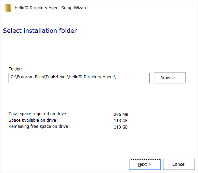The width and height of the screenshot is (198, 173).
Task: Click the yellow folder icon in the title
Action: coord(8,8)
